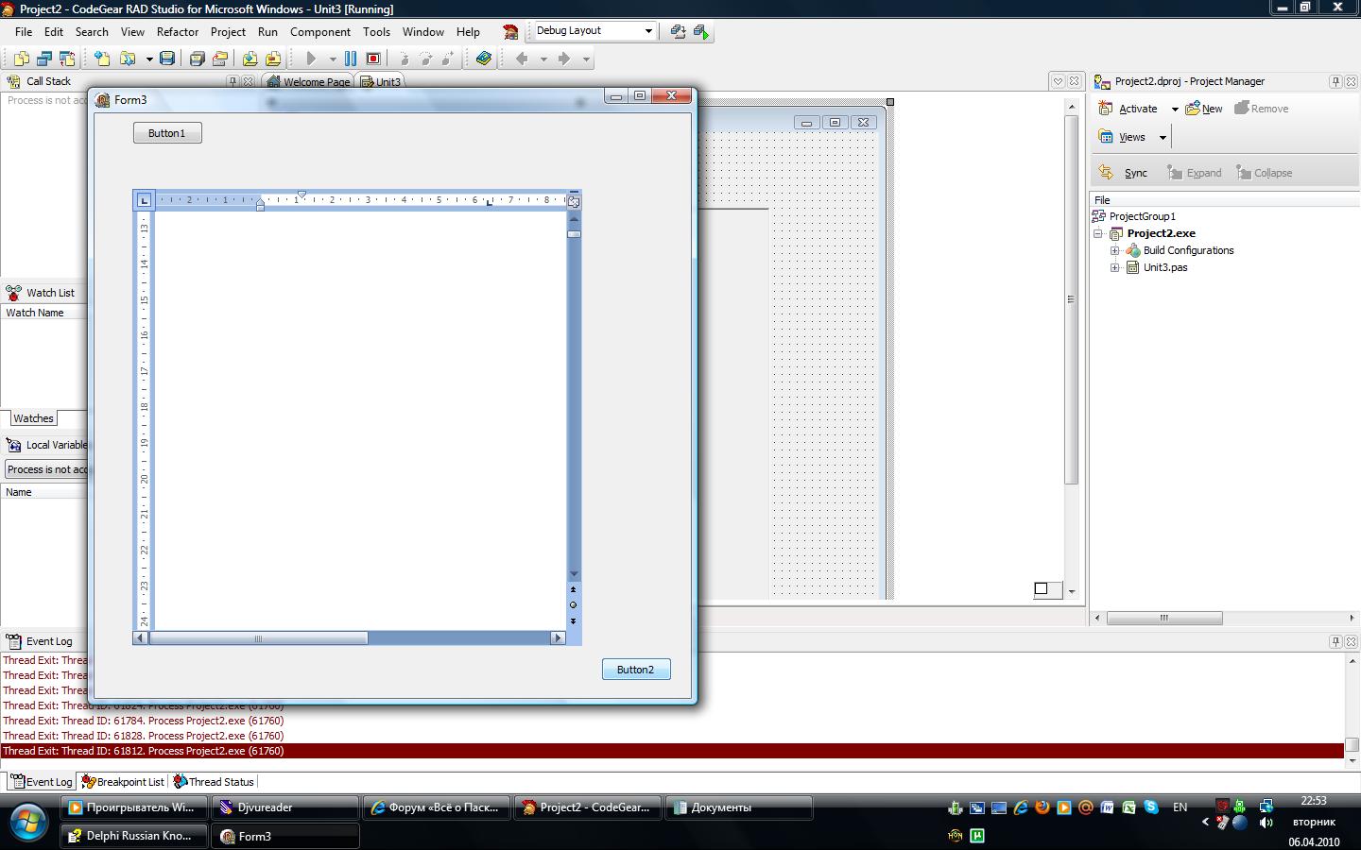The width and height of the screenshot is (1361, 850).
Task: Click the Sync icon in Project Manager
Action: [x=1125, y=173]
